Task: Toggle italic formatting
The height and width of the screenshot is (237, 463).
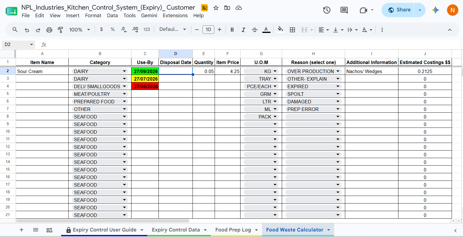Action: pos(243,30)
